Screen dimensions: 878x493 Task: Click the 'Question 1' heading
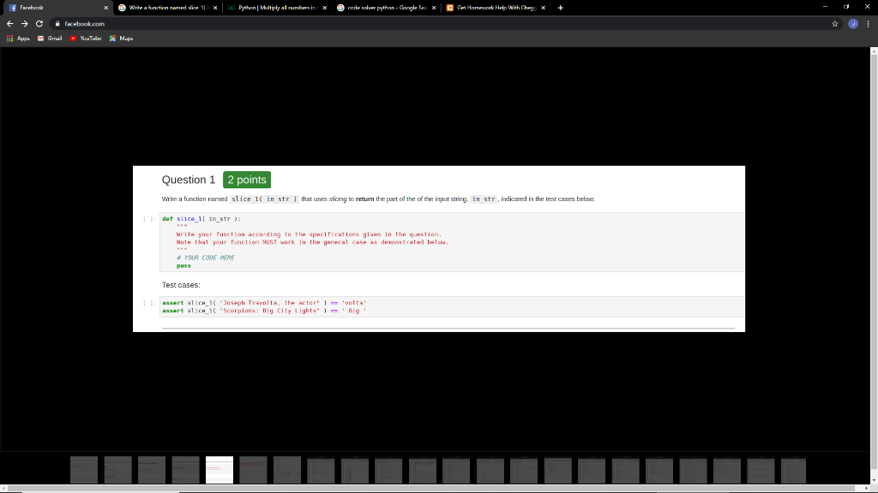point(188,180)
